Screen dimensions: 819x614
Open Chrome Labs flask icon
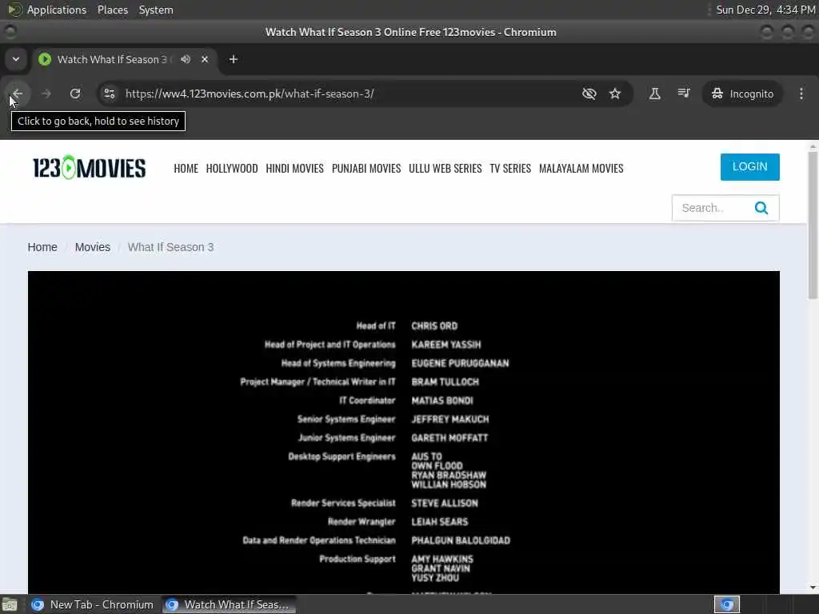(654, 94)
